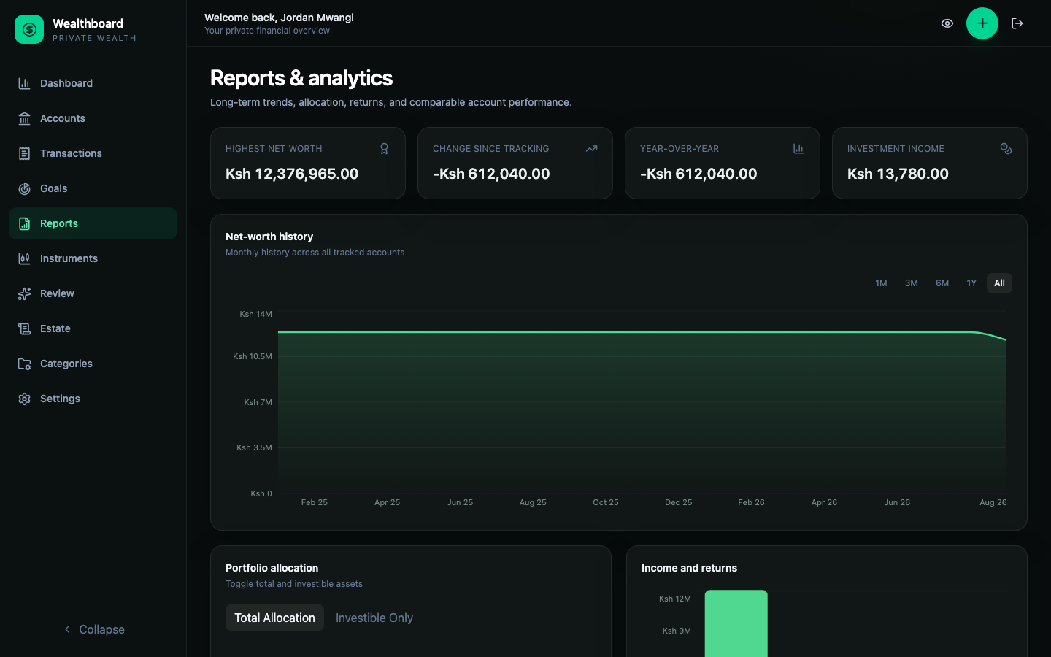Collapse the sidebar with chevron

pos(67,629)
